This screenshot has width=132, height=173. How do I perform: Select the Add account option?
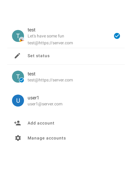tap(66, 123)
